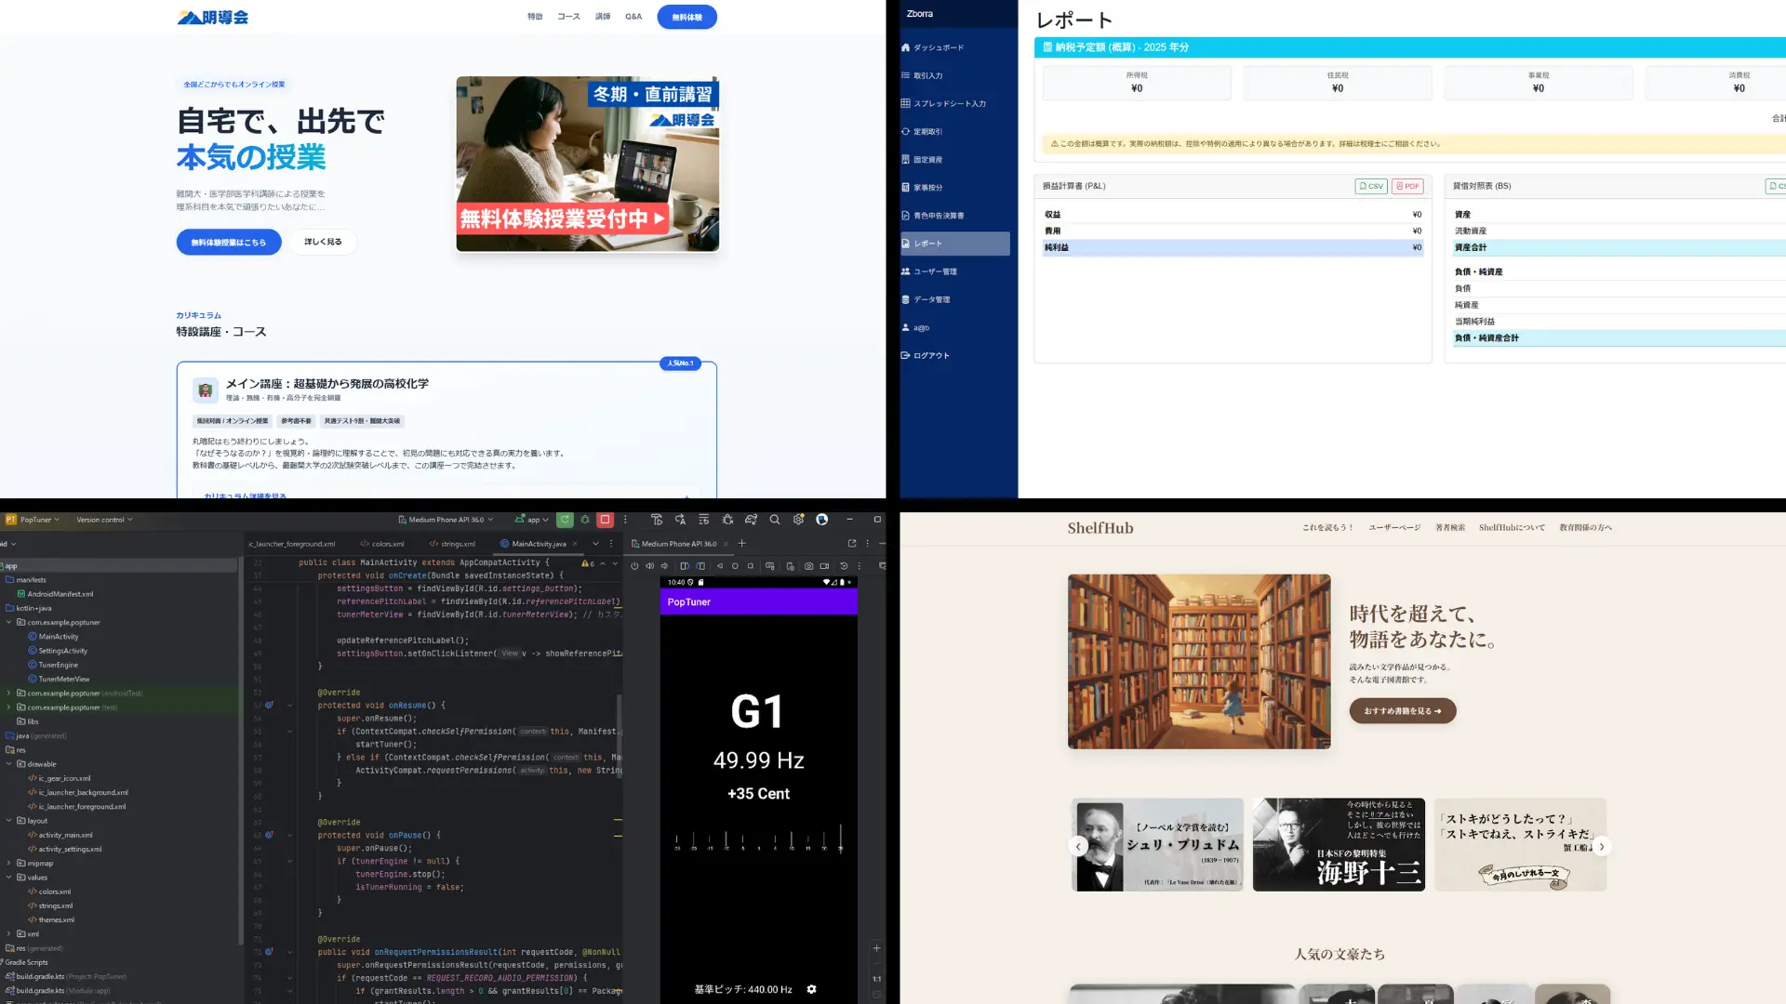Advance ShelfHub carousel with right arrow
This screenshot has width=1786, height=1004.
point(1601,846)
